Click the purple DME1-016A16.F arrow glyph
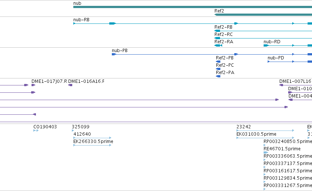 tap(70, 85)
